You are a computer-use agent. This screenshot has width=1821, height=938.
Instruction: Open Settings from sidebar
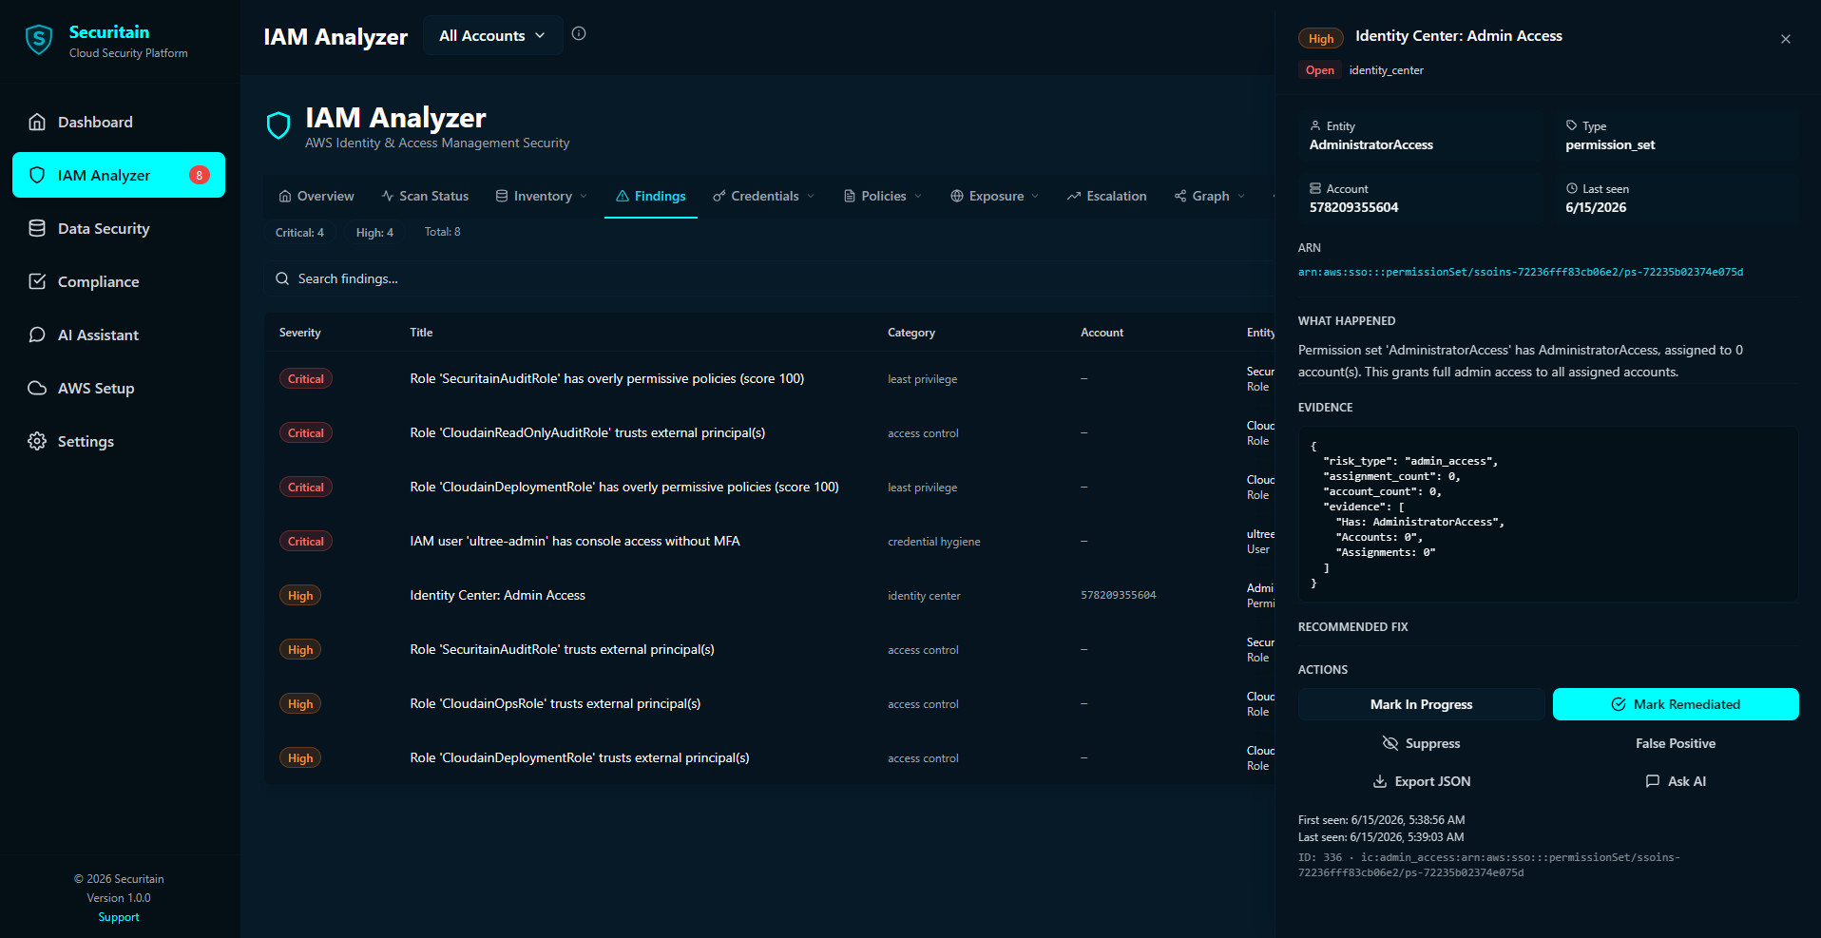tap(119, 441)
